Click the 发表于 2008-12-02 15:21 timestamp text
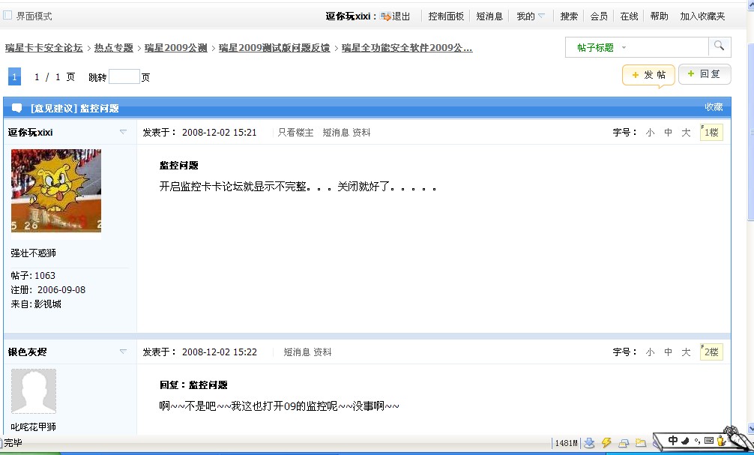 pyautogui.click(x=199, y=132)
